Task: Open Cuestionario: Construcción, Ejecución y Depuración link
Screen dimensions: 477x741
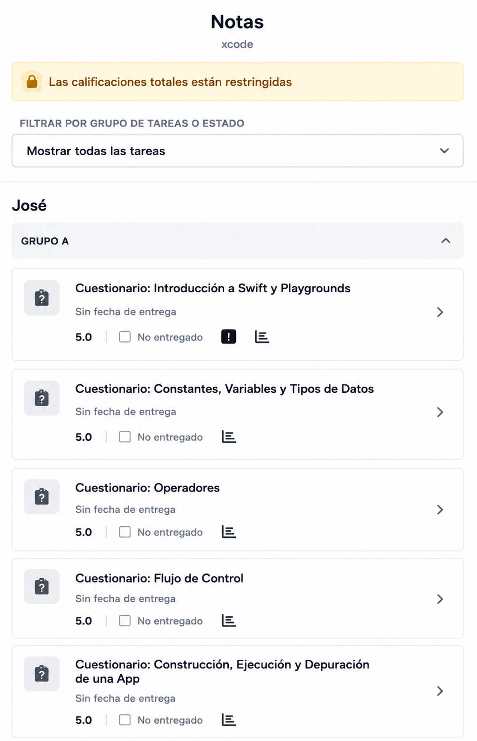Action: click(x=222, y=671)
